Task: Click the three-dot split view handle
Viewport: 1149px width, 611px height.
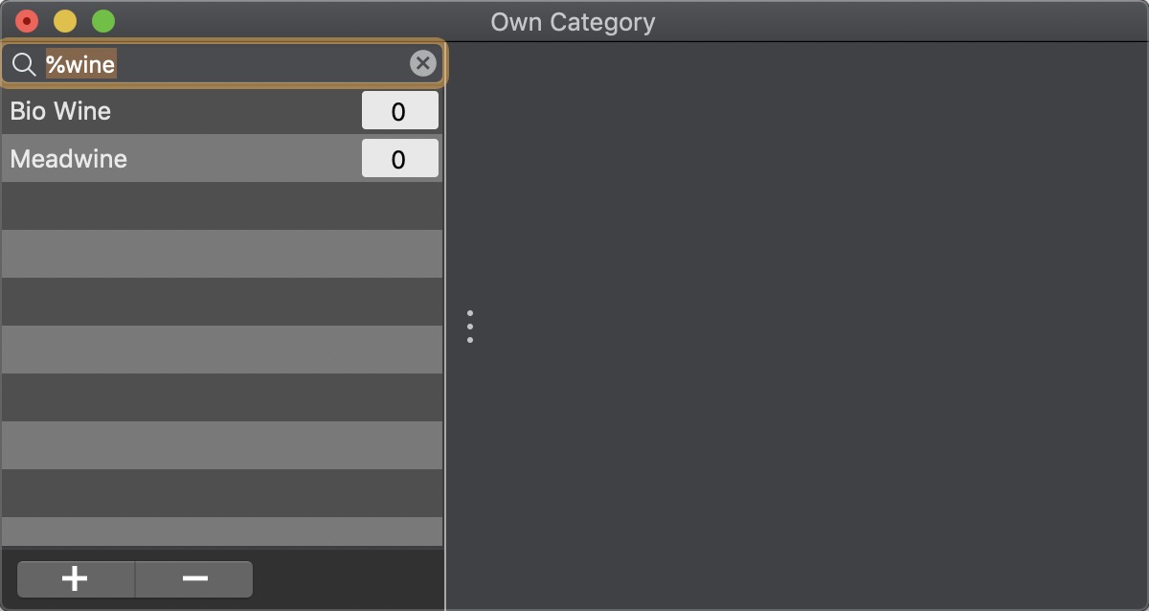Action: [x=470, y=326]
